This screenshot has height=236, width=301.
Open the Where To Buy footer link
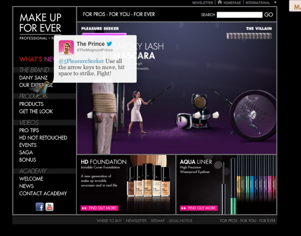click(x=109, y=220)
